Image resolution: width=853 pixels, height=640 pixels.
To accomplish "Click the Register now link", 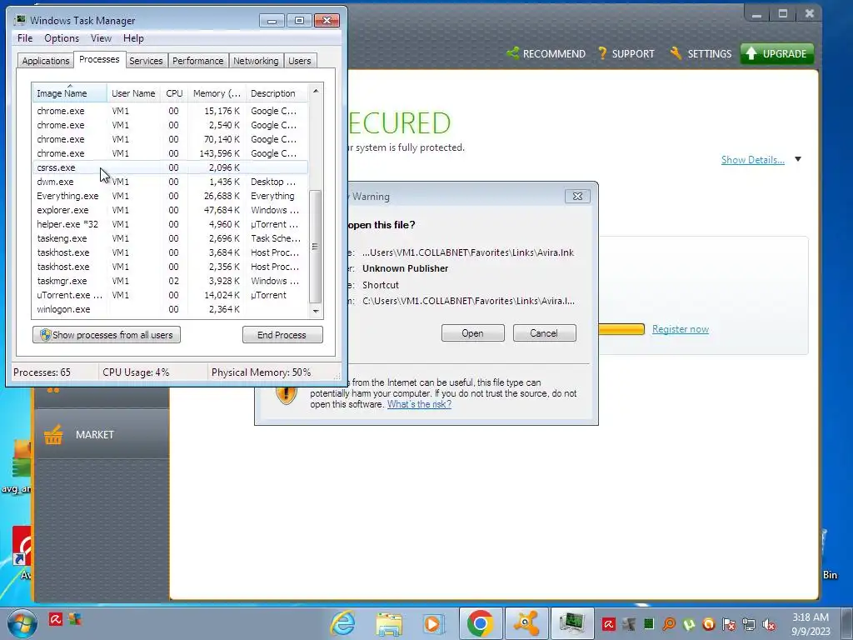I will [681, 329].
